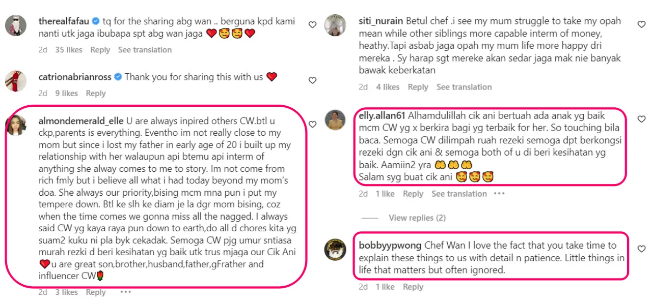
Task: Like elly.allan61's comment heart
Action: coord(642,119)
